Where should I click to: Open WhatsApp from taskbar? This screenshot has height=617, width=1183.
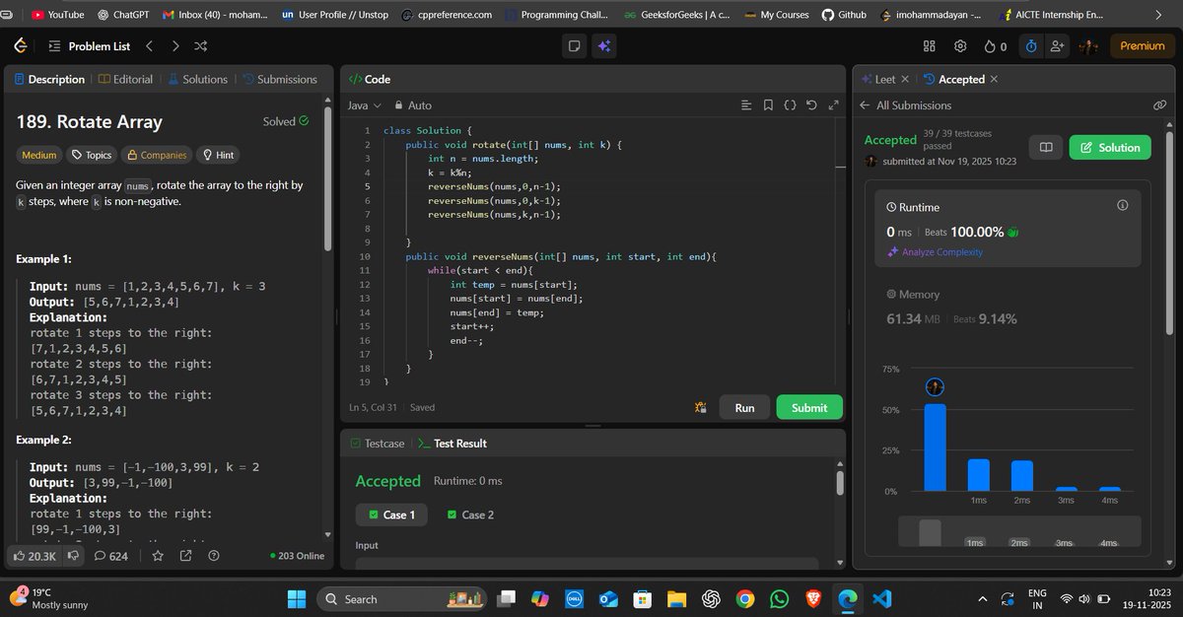pyautogui.click(x=779, y=599)
